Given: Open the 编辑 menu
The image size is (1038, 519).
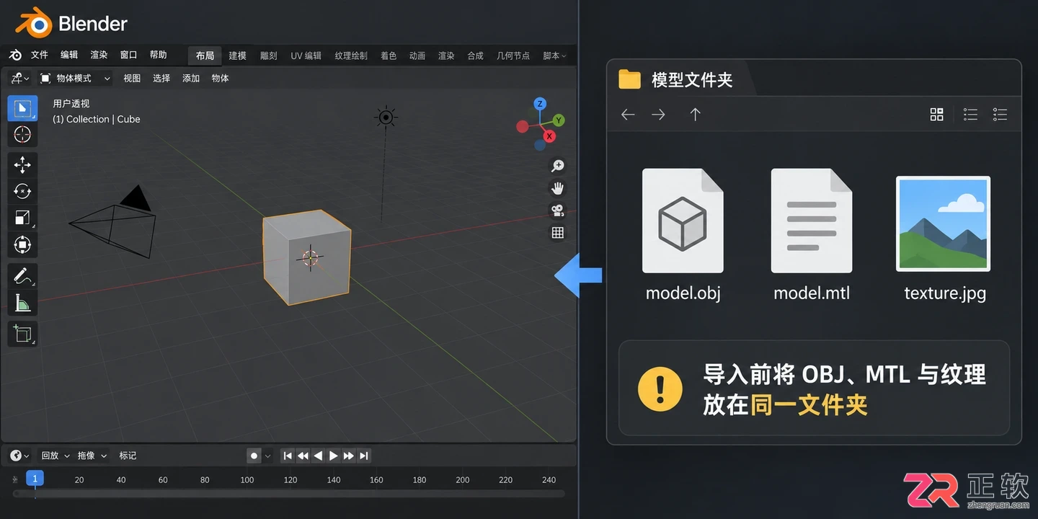Looking at the screenshot, I should coord(69,56).
